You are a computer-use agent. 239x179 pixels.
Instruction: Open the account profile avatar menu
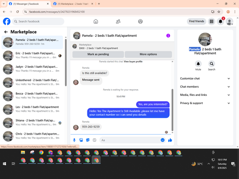pyautogui.click(x=229, y=21)
